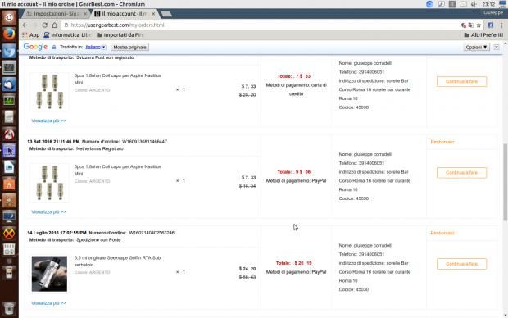Click the blue round indicator in top panel
The width and height of the screenshot is (508, 318).
(x=429, y=4)
